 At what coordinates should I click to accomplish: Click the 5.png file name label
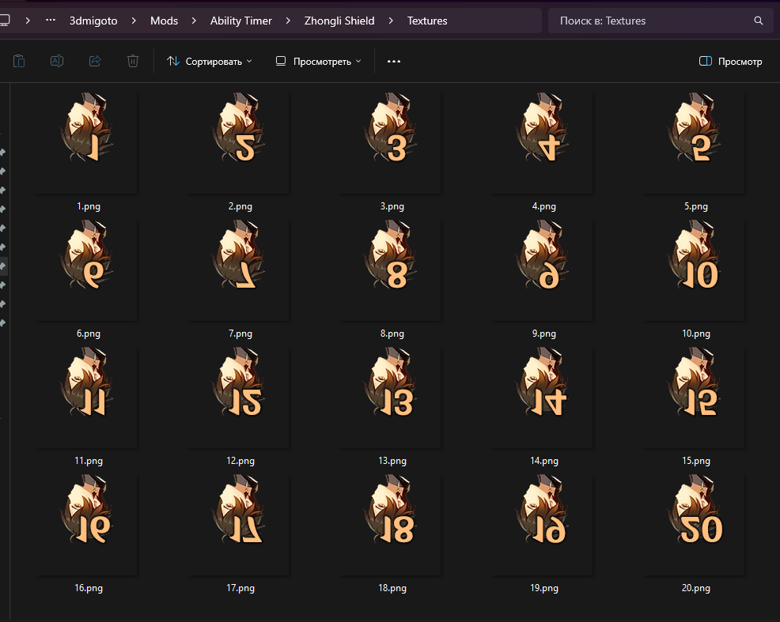coord(696,206)
